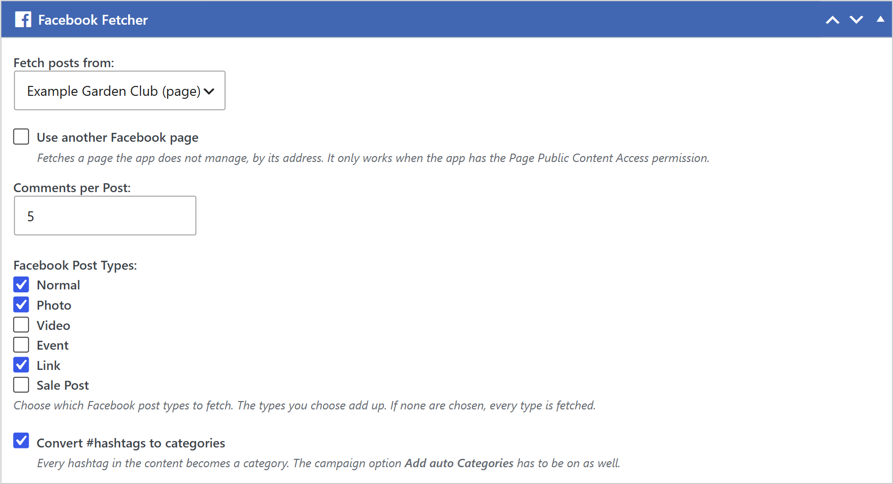The width and height of the screenshot is (893, 484).
Task: Uncheck the Photo post type
Action: pos(21,305)
